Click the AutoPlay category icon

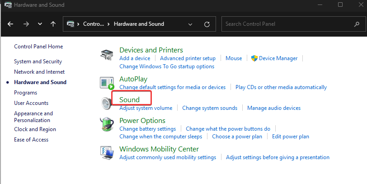click(107, 83)
